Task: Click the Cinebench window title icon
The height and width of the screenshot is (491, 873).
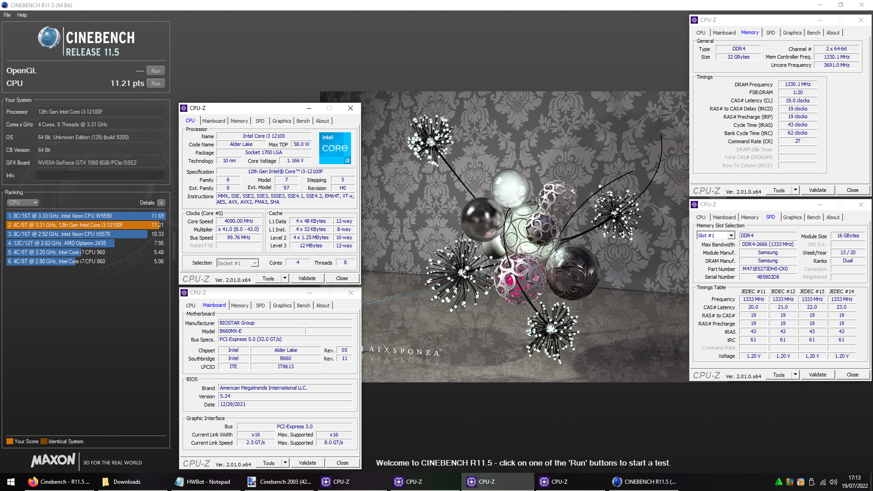Action: pyautogui.click(x=5, y=5)
